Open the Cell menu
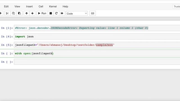This screenshot has height=101, width=180. pyautogui.click(x=41, y=6)
